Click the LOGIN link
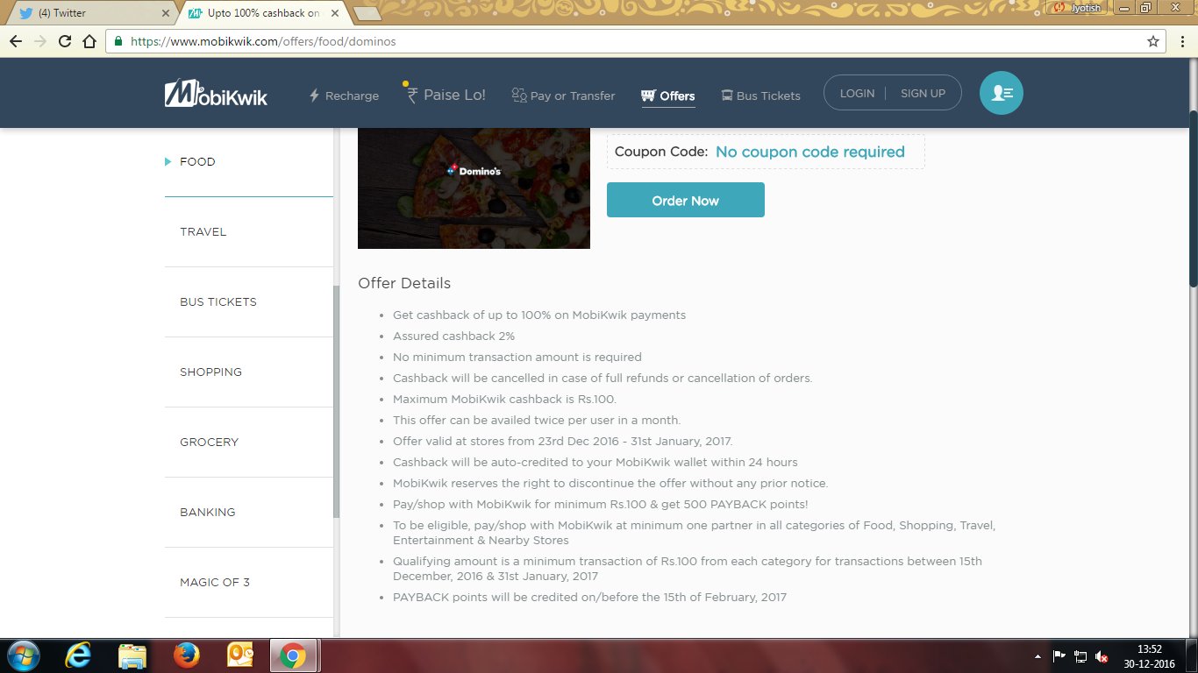This screenshot has height=673, width=1198. pyautogui.click(x=857, y=93)
